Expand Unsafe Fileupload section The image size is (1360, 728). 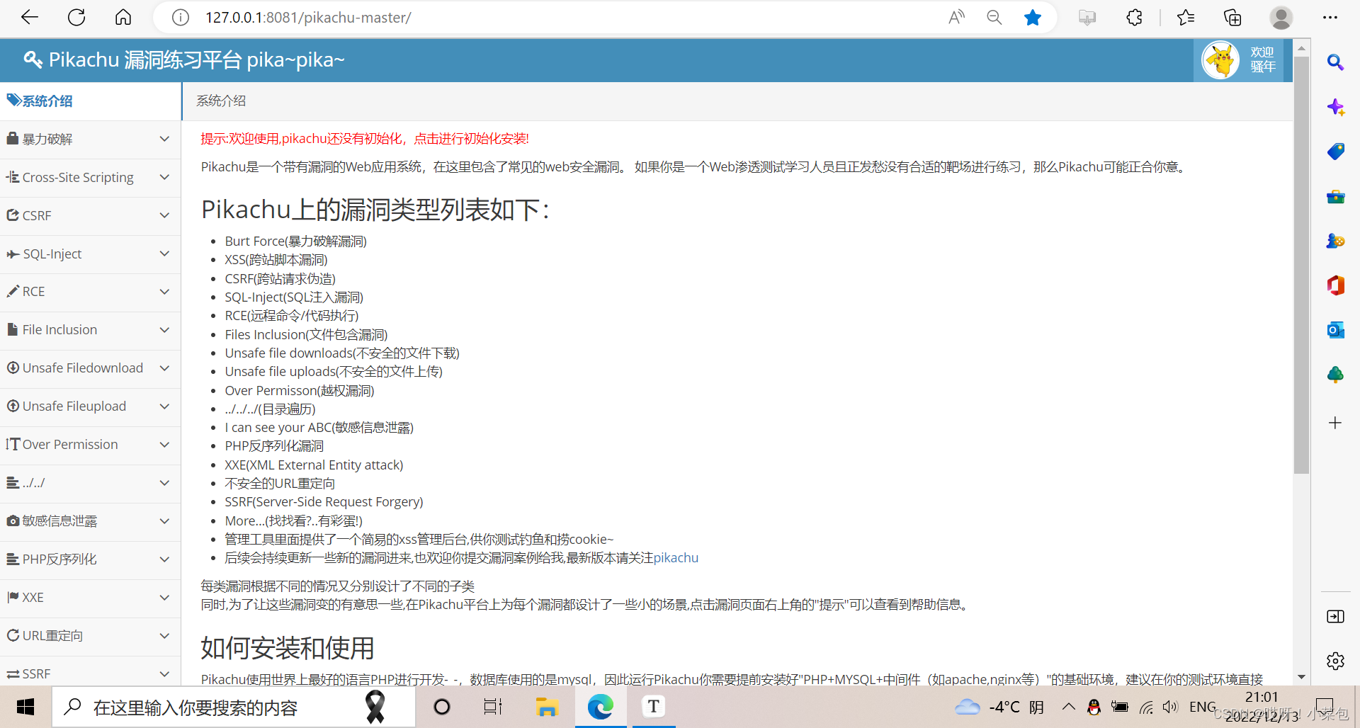click(x=90, y=406)
